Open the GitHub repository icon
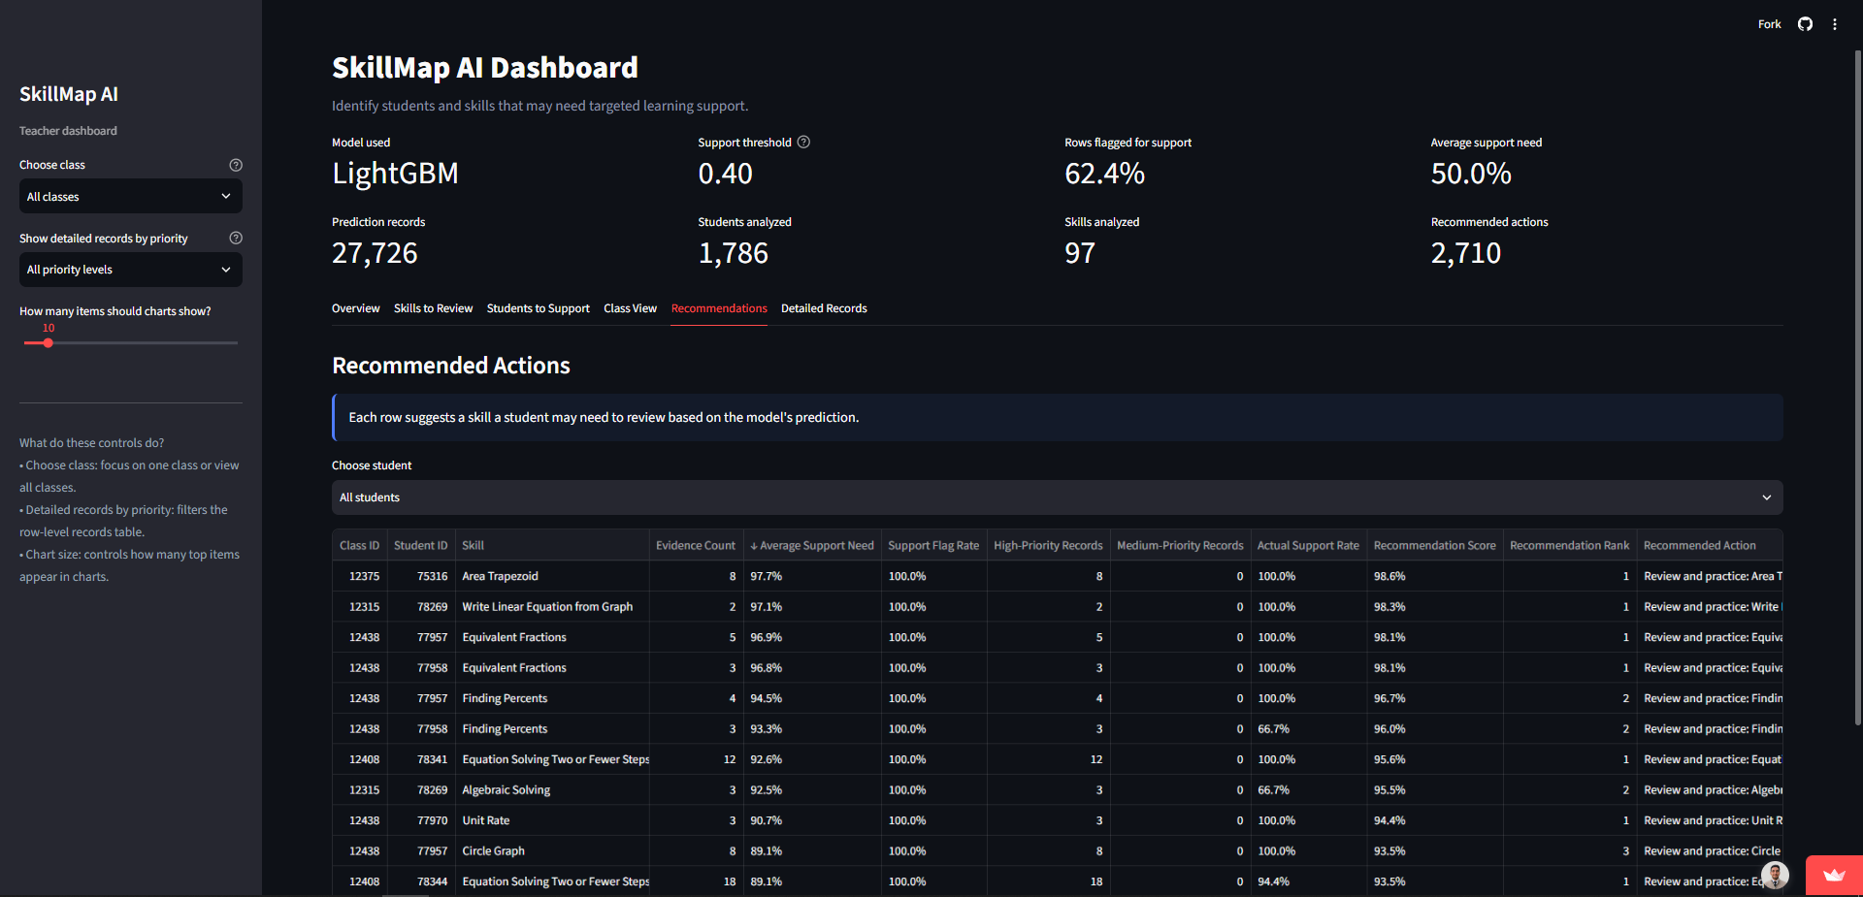1863x897 pixels. pos(1805,24)
